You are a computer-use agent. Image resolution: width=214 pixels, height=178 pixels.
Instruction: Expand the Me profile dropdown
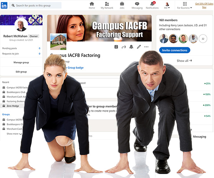click(x=167, y=6)
